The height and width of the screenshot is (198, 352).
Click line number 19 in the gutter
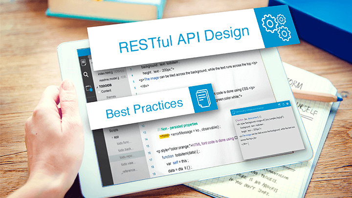[x=154, y=174]
